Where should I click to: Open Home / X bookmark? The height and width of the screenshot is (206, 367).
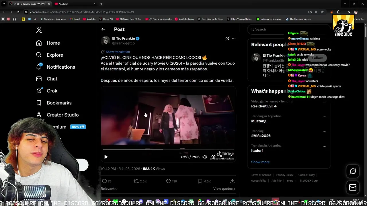[x=106, y=19]
